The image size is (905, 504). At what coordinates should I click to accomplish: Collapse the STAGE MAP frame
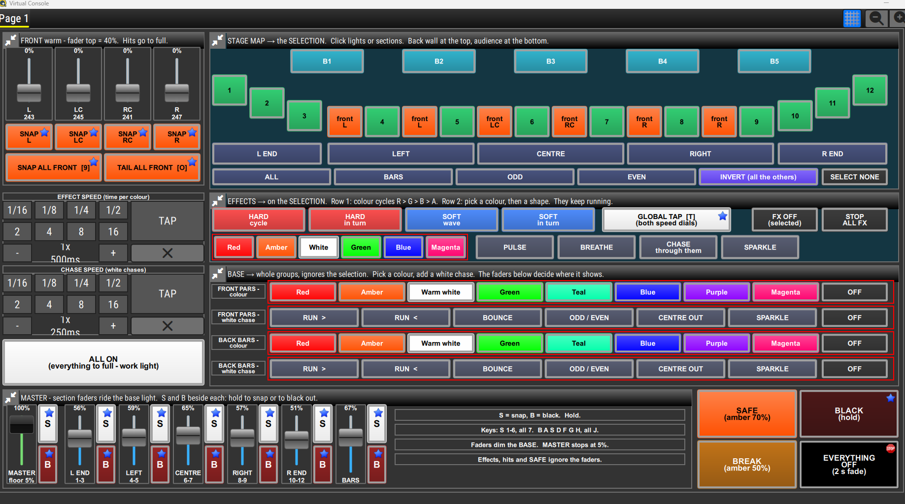coord(217,41)
